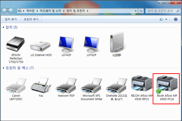Click the printer icon in the address bar
The height and width of the screenshot is (121, 182).
[x=20, y=11]
